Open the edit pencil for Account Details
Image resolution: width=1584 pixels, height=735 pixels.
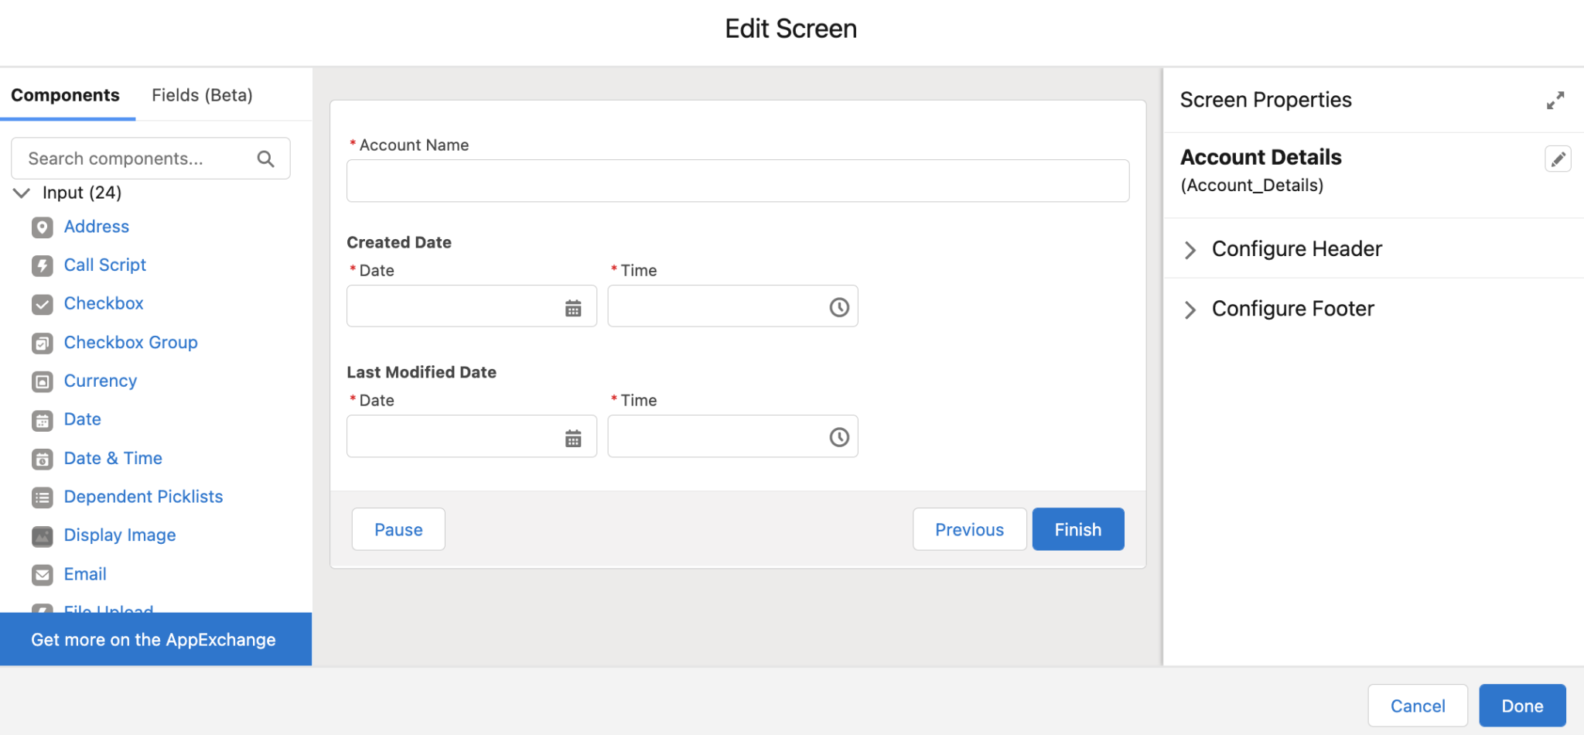coord(1558,158)
